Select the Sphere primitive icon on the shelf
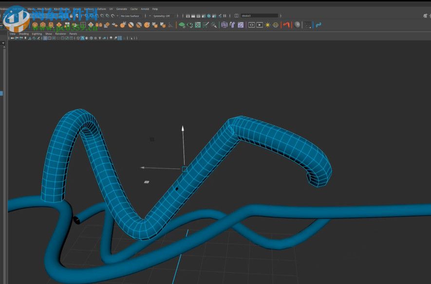The width and height of the screenshot is (431, 284). pyautogui.click(x=34, y=24)
